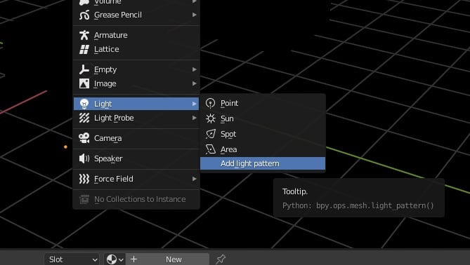This screenshot has width=470, height=265.
Task: Click the Image picture icon
Action: (x=84, y=83)
